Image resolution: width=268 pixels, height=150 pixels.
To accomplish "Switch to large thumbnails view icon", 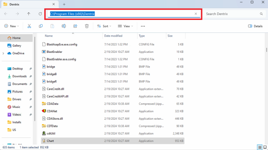I will pos(265,147).
